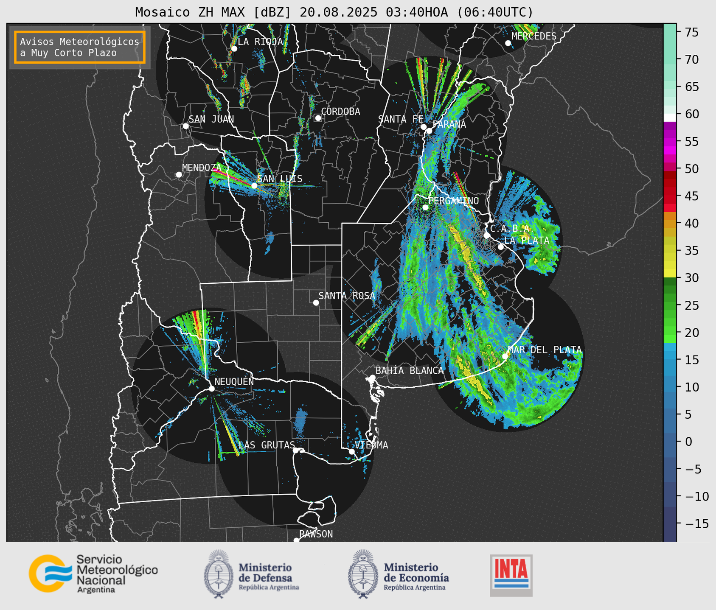Click the white 60 dBZ color band

pyautogui.click(x=669, y=118)
